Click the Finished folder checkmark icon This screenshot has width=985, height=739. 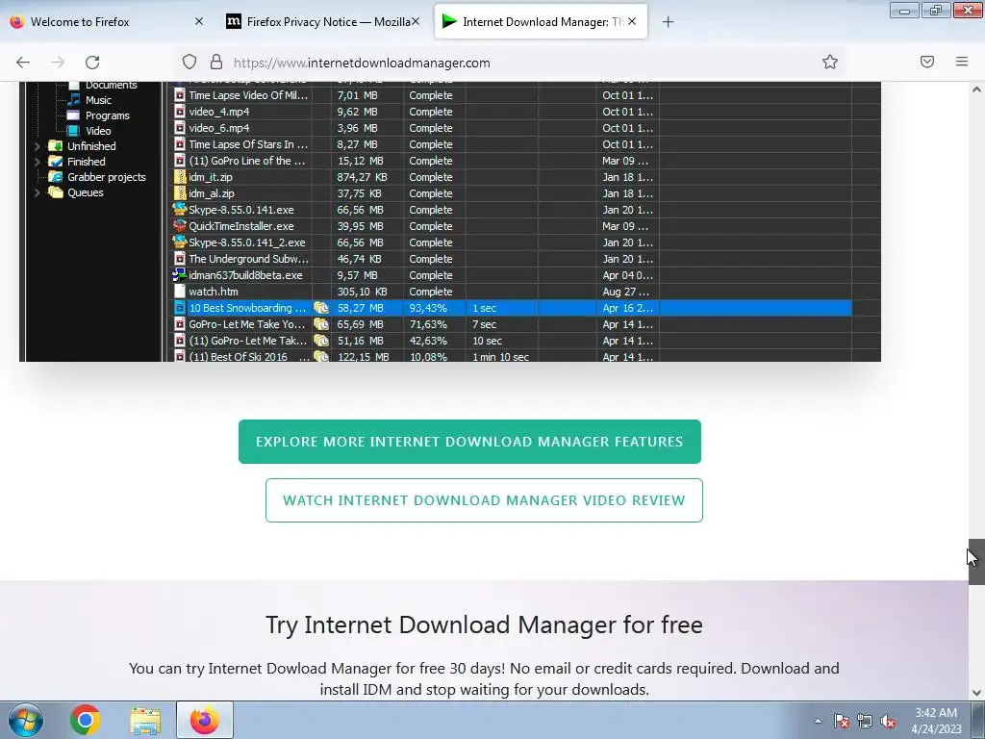(x=55, y=162)
